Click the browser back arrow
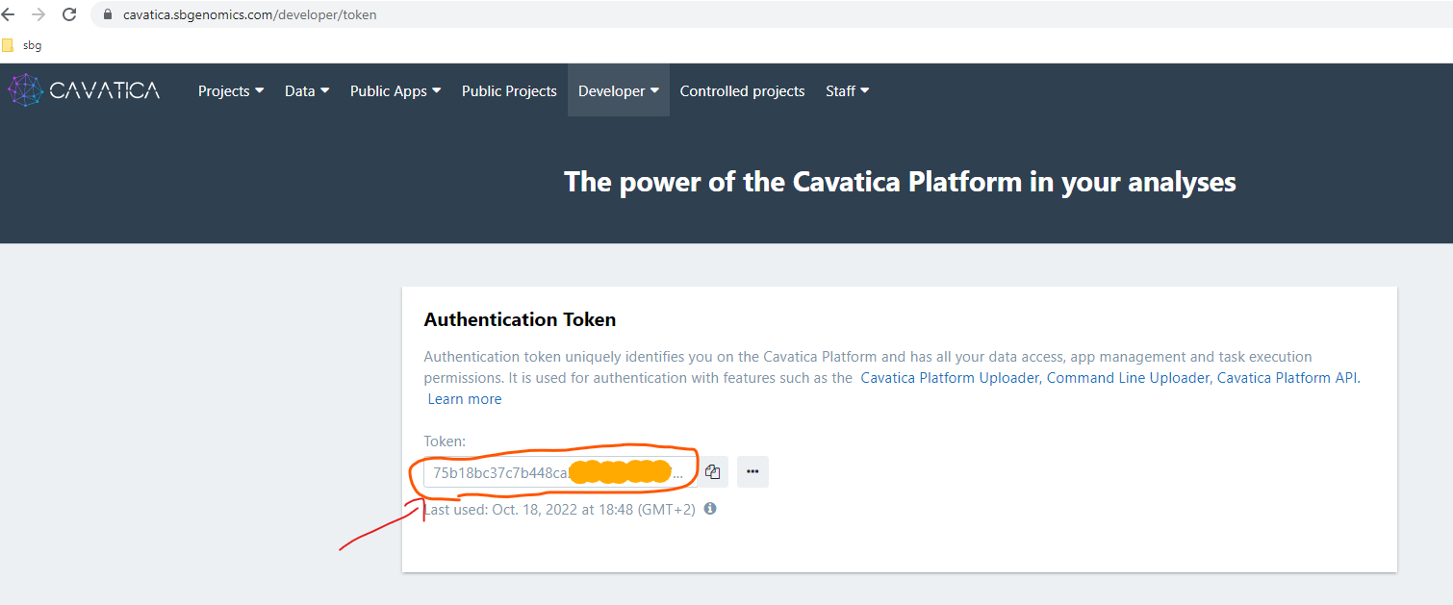1453x605 pixels. [8, 14]
